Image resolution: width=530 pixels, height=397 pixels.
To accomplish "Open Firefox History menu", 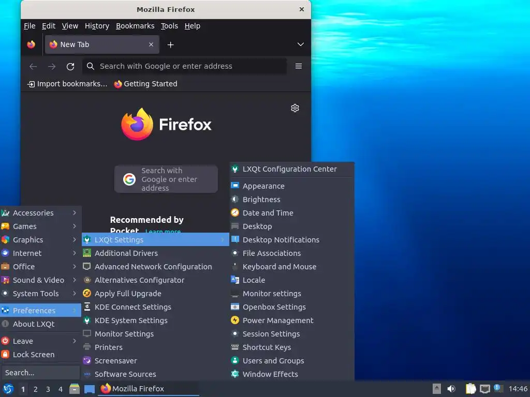I will (97, 26).
